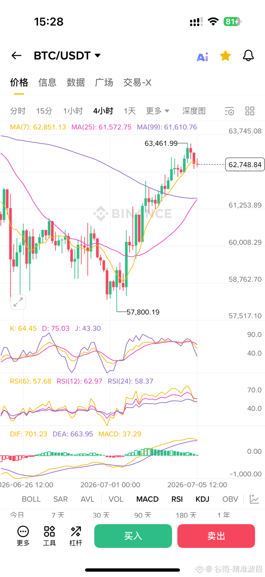This screenshot has width=265, height=577.
Task: Open indicator settings chart icon
Action: 254,499
